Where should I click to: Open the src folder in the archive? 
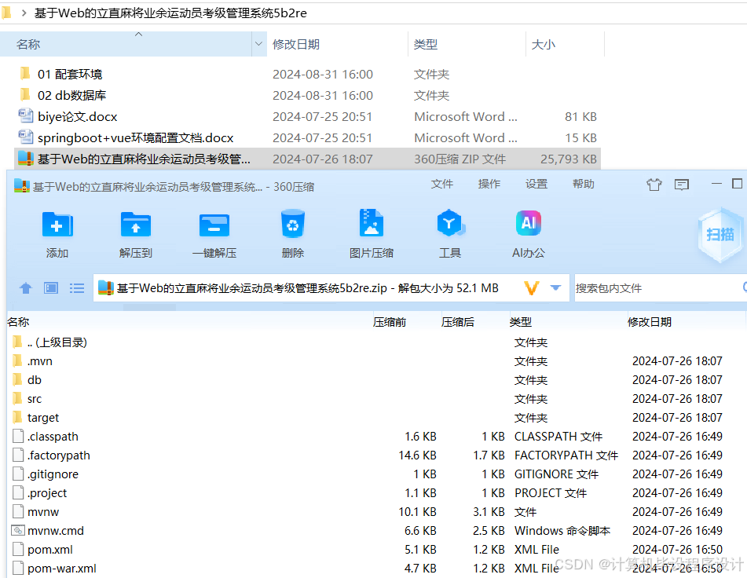pos(35,398)
